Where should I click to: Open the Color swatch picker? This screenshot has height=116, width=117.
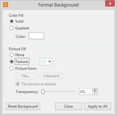coord(36,36)
